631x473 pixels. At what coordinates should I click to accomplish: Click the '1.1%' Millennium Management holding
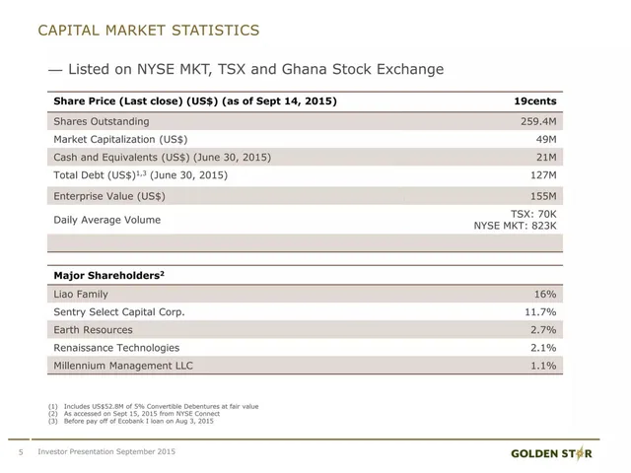(543, 366)
